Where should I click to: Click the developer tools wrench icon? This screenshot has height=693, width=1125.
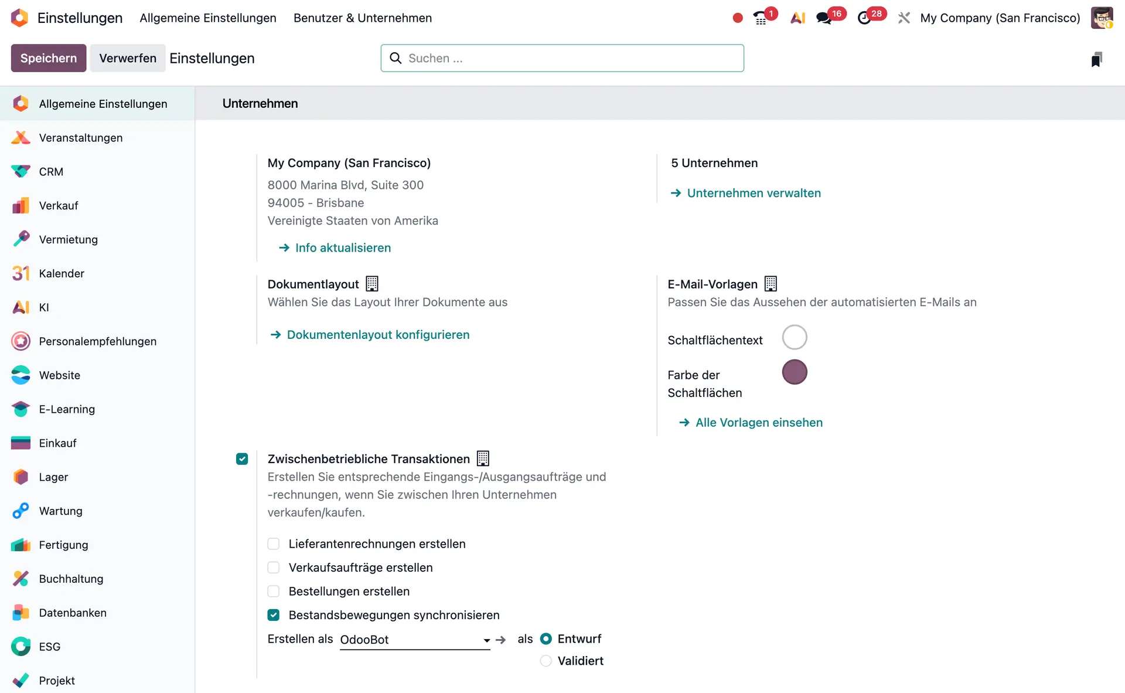(x=904, y=18)
